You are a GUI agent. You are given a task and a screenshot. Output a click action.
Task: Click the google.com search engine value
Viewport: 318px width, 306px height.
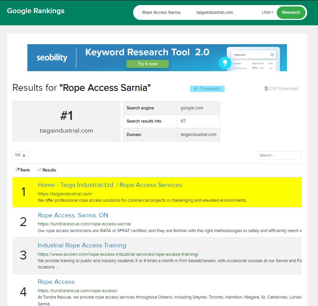tap(192, 108)
